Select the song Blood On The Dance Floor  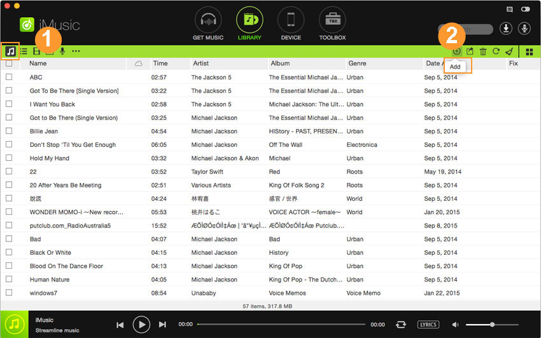[66, 266]
